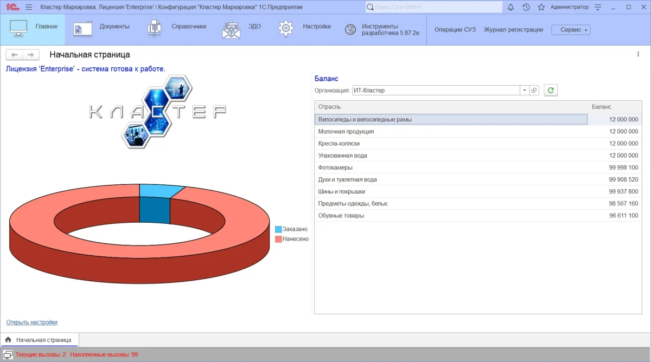
Task: Select row Фотокамеры
Action: tap(478, 167)
